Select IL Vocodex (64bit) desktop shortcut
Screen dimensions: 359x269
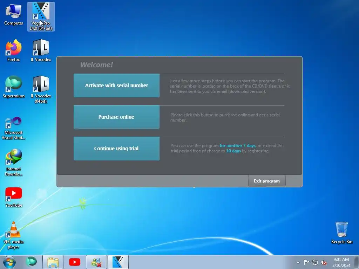[41, 89]
